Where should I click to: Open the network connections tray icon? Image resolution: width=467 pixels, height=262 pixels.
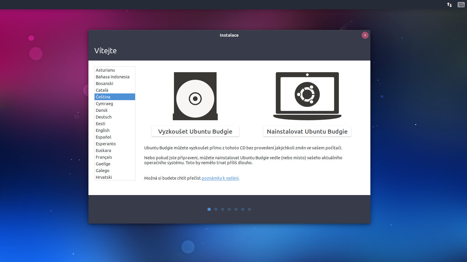(449, 5)
